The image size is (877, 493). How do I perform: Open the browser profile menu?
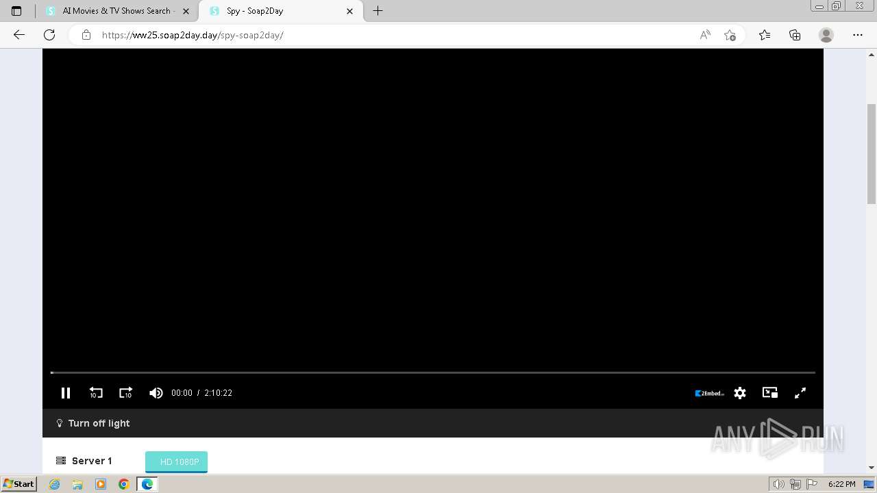point(826,35)
